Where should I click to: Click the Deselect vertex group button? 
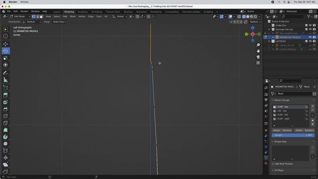pos(309,130)
